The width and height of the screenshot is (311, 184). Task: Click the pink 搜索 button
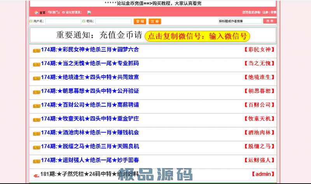point(270,21)
